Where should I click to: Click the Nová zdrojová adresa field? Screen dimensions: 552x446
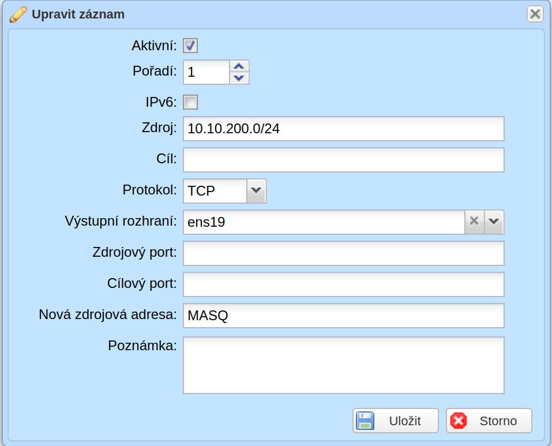click(x=344, y=316)
